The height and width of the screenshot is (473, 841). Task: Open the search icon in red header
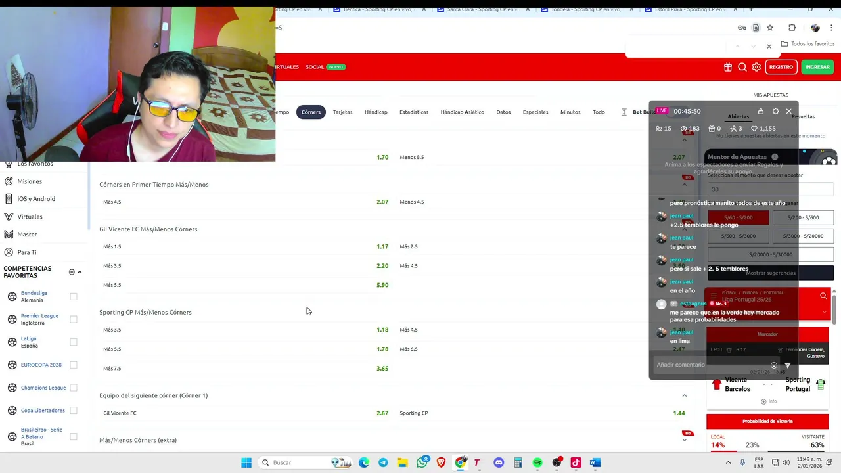pyautogui.click(x=742, y=67)
